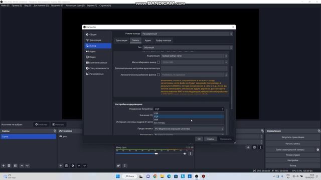Move source down in Sources panel

point(85,165)
